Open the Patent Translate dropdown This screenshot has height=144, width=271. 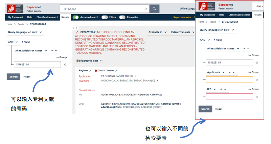pyautogui.click(x=182, y=32)
